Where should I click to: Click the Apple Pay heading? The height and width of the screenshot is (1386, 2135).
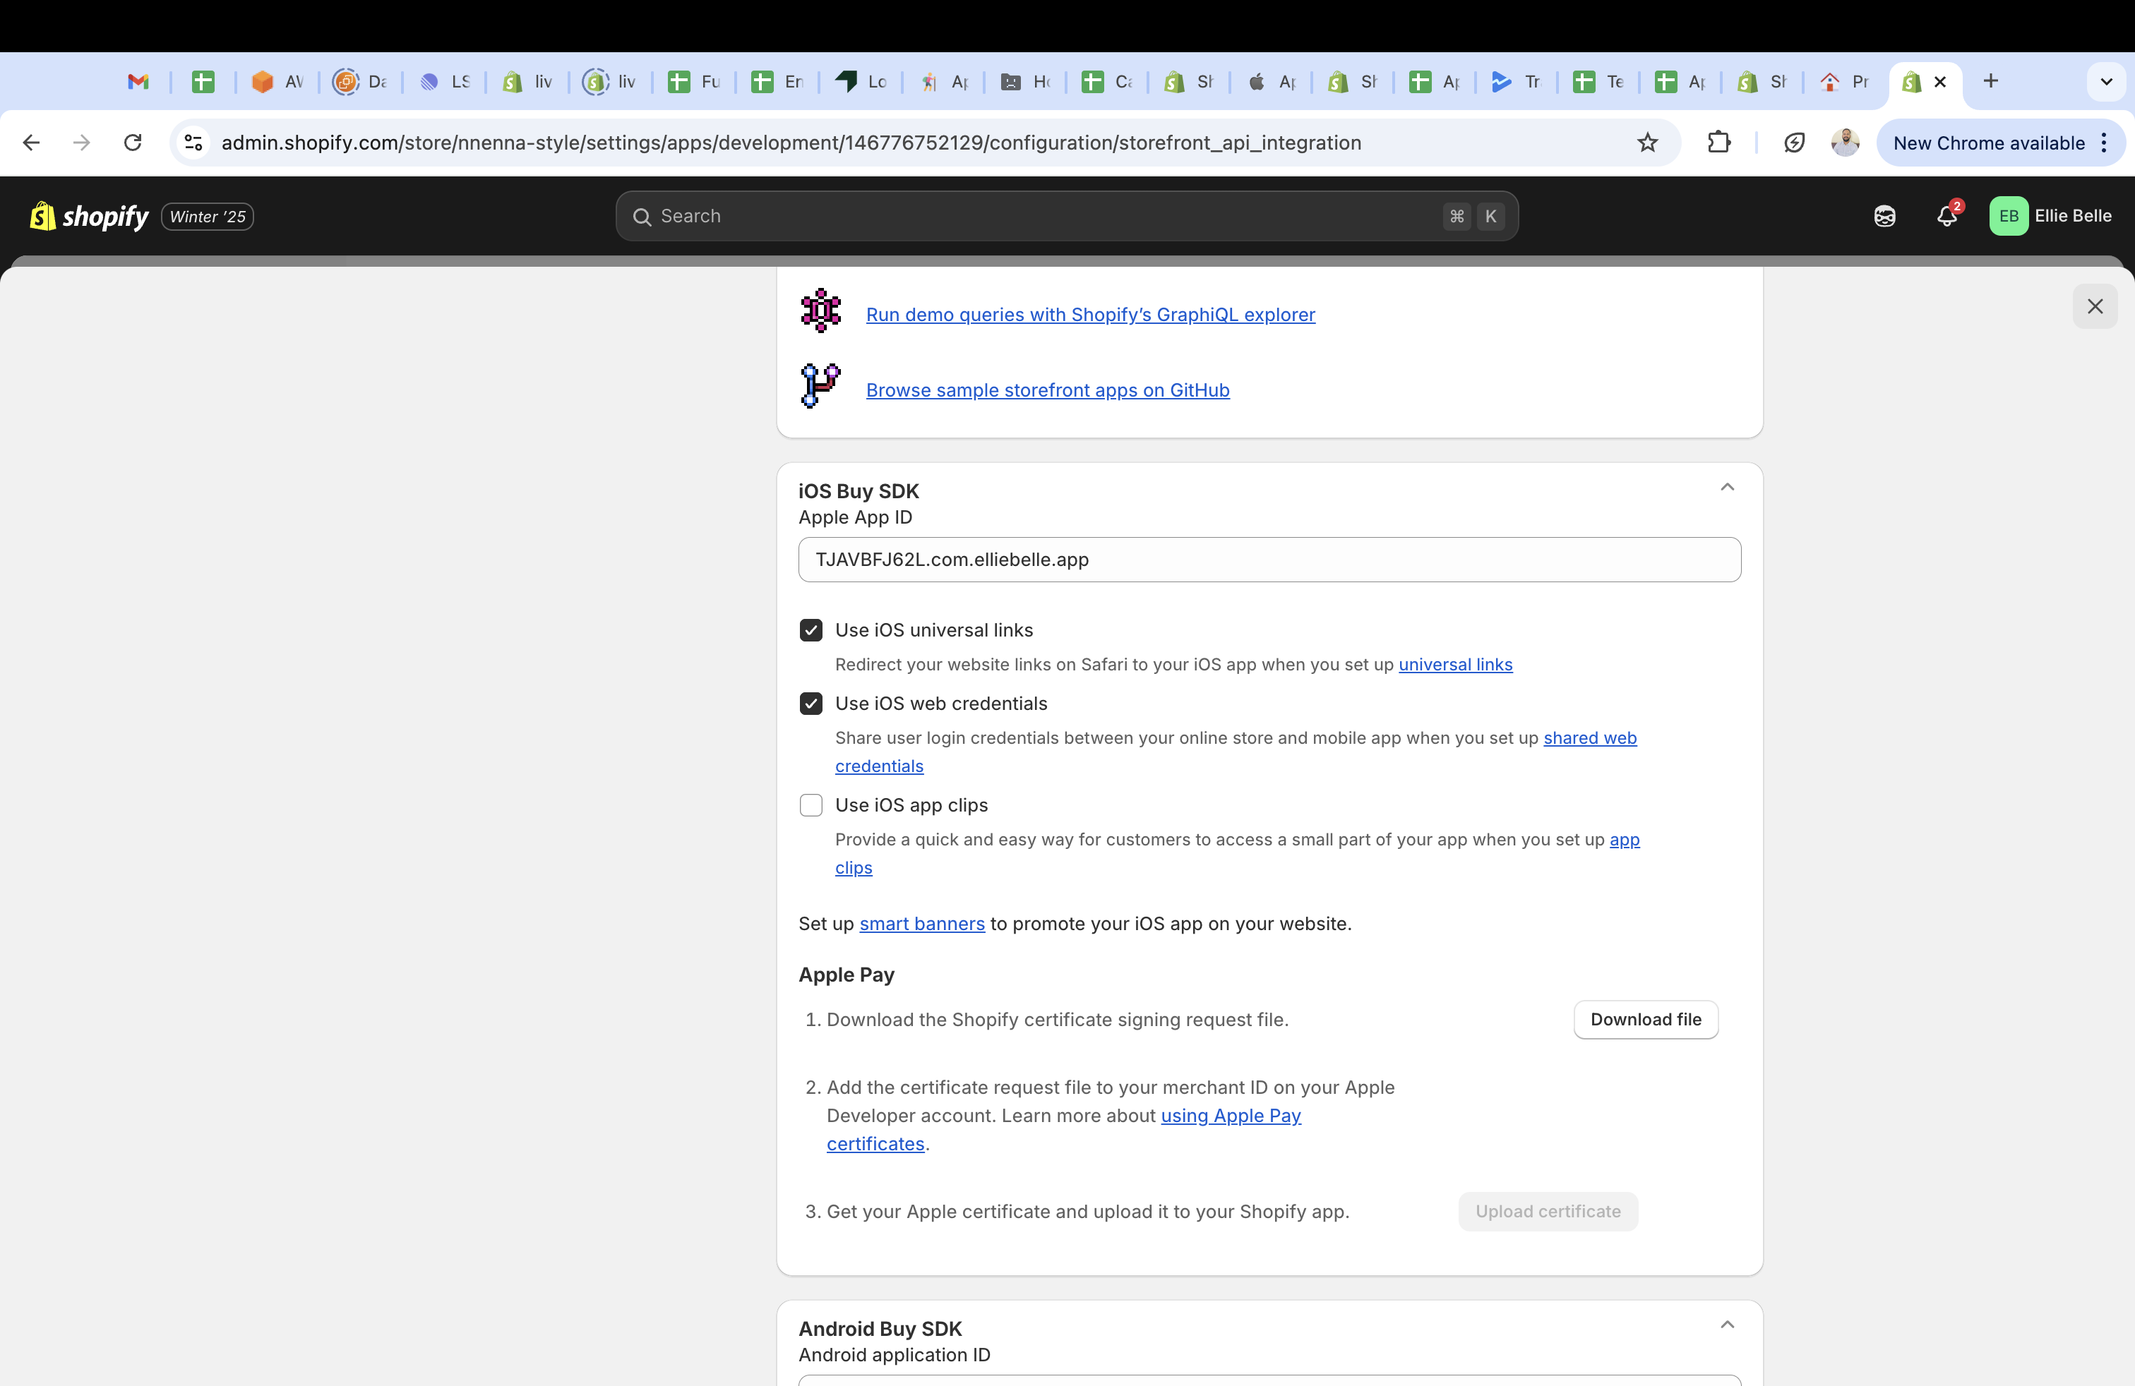click(846, 975)
